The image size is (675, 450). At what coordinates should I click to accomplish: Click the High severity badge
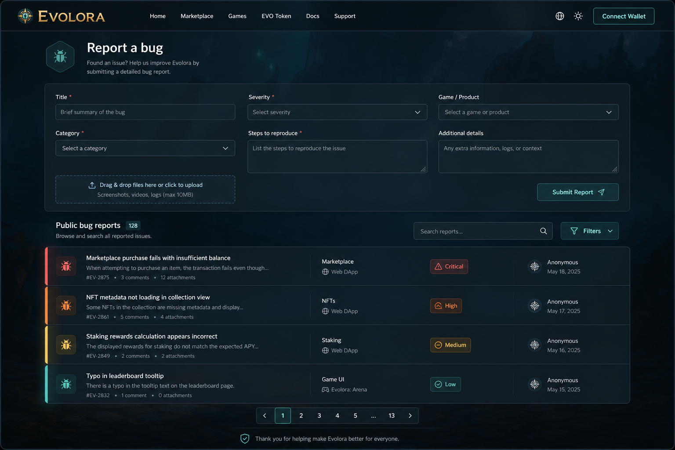(446, 306)
